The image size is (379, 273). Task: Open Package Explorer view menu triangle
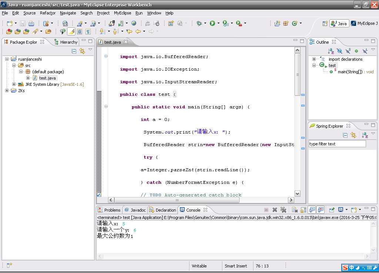click(90, 50)
